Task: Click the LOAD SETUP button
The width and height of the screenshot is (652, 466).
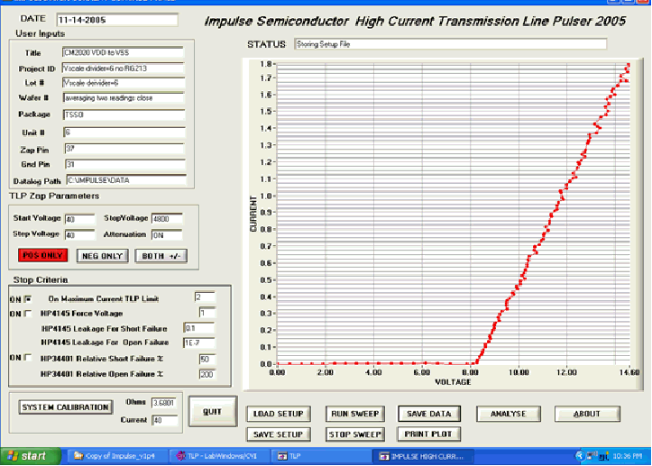Action: point(279,414)
